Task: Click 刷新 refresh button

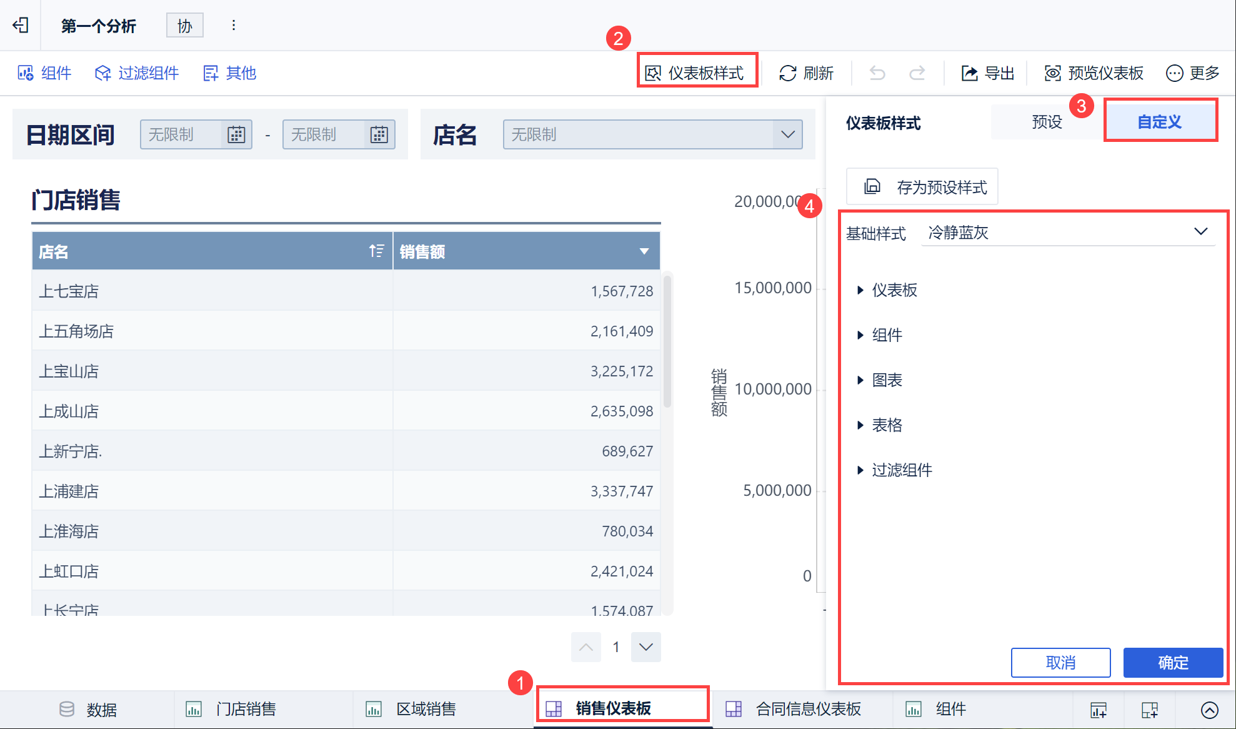Action: tap(806, 73)
